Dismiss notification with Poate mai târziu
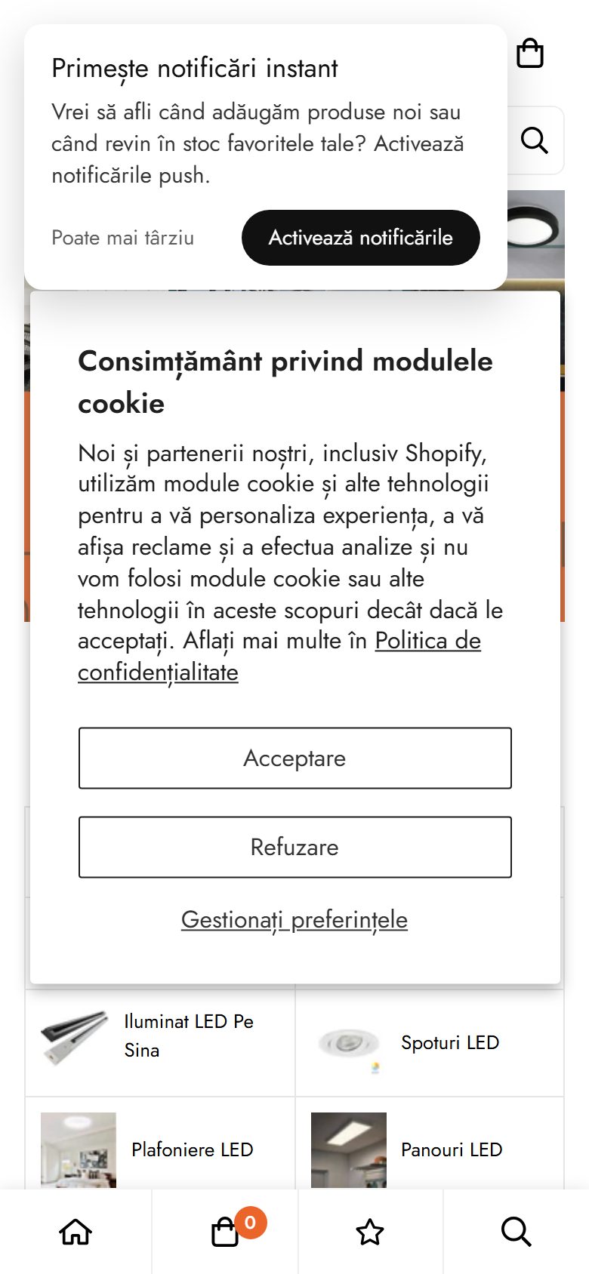The height and width of the screenshot is (1274, 589). (123, 238)
